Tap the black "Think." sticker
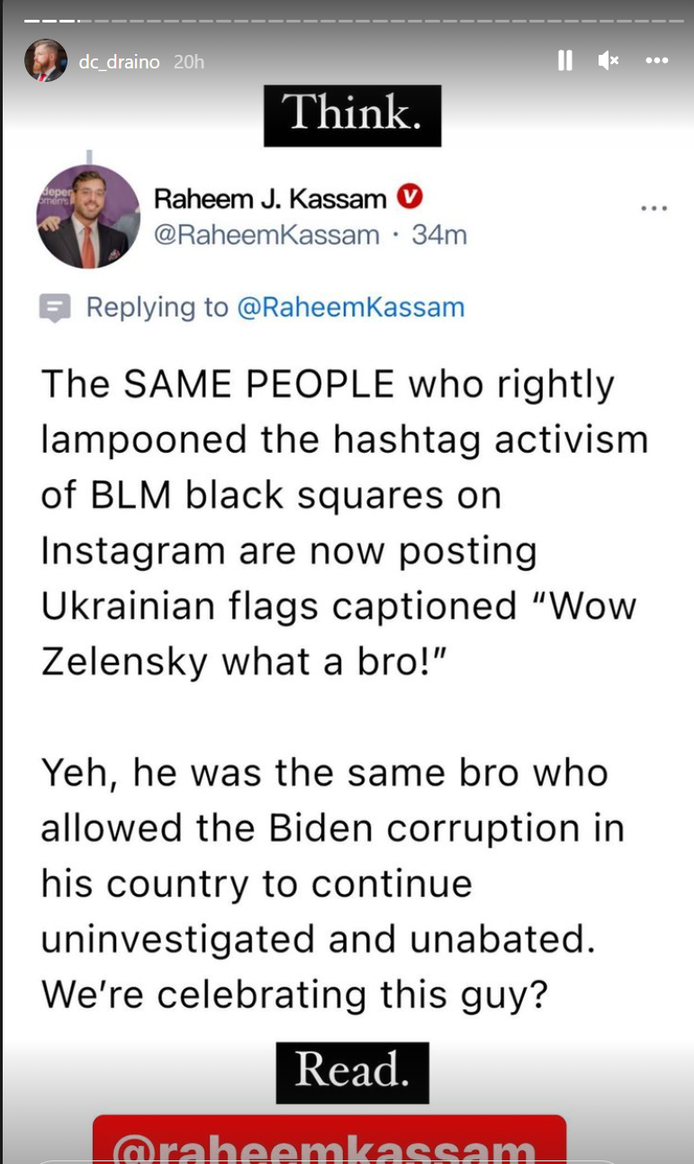Screen dimensions: 694x1164 (x=352, y=115)
